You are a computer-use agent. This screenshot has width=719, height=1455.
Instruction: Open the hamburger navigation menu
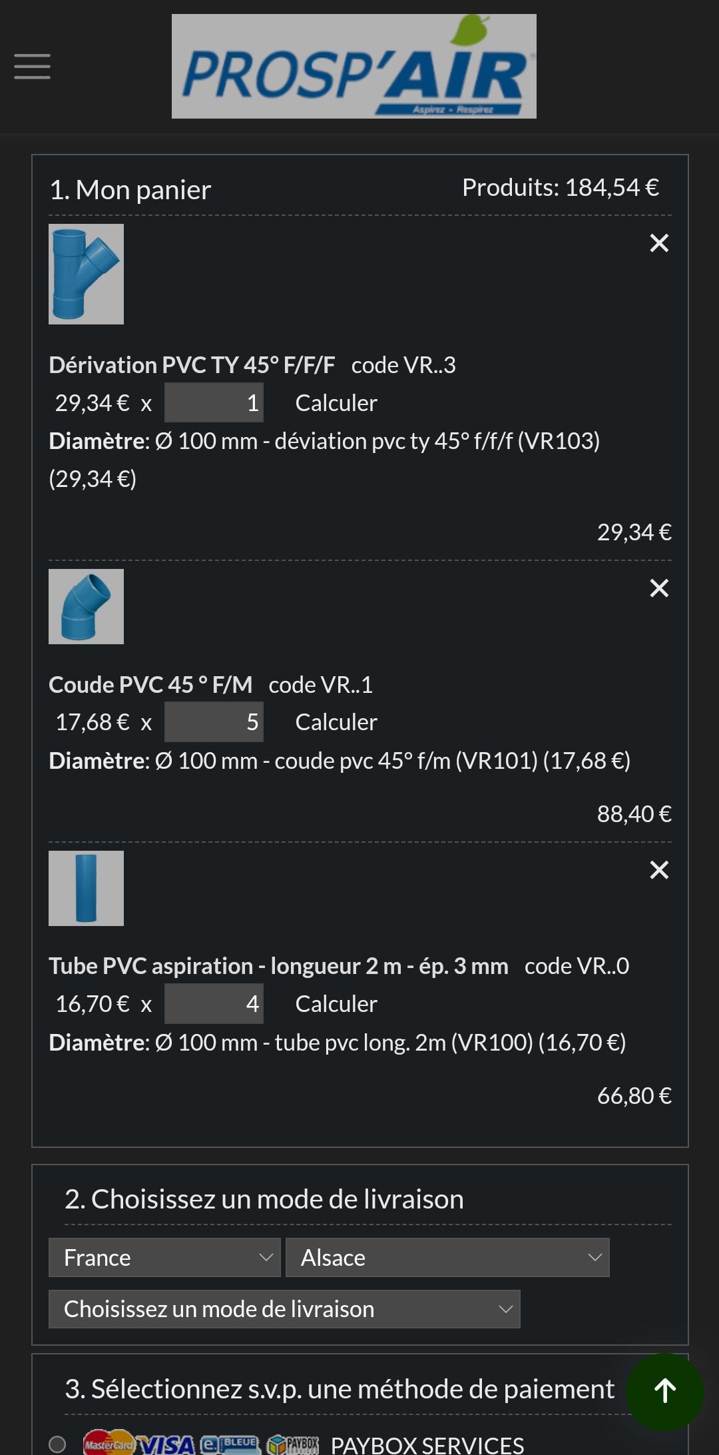[32, 67]
